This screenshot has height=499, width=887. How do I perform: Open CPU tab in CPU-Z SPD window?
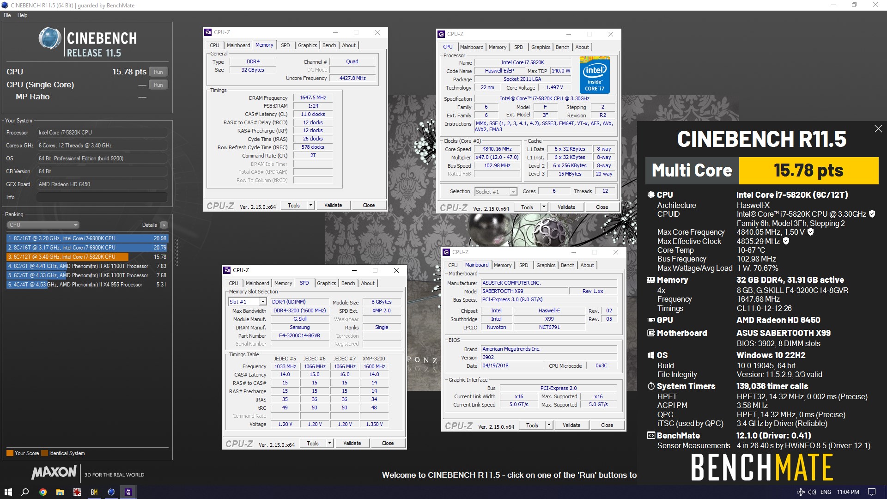point(234,283)
